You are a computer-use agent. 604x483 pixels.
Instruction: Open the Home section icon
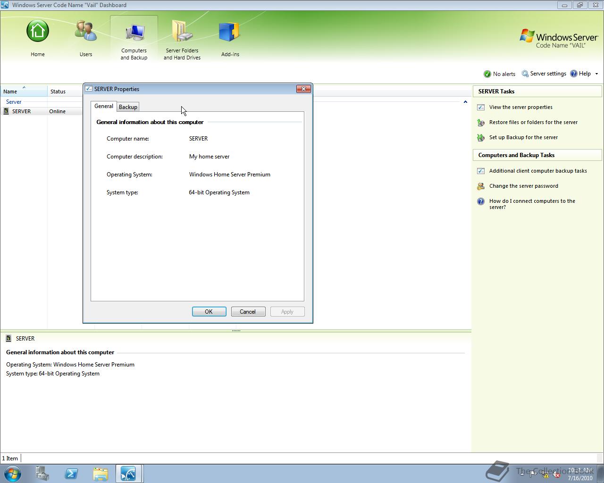[x=38, y=31]
